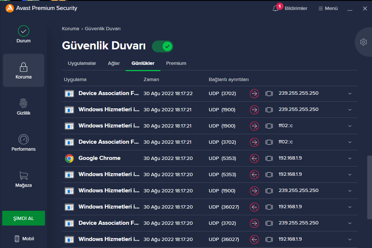Screen dimensions: 372x248
Task: Open Bildirimler notification bell
Action: [290, 8]
